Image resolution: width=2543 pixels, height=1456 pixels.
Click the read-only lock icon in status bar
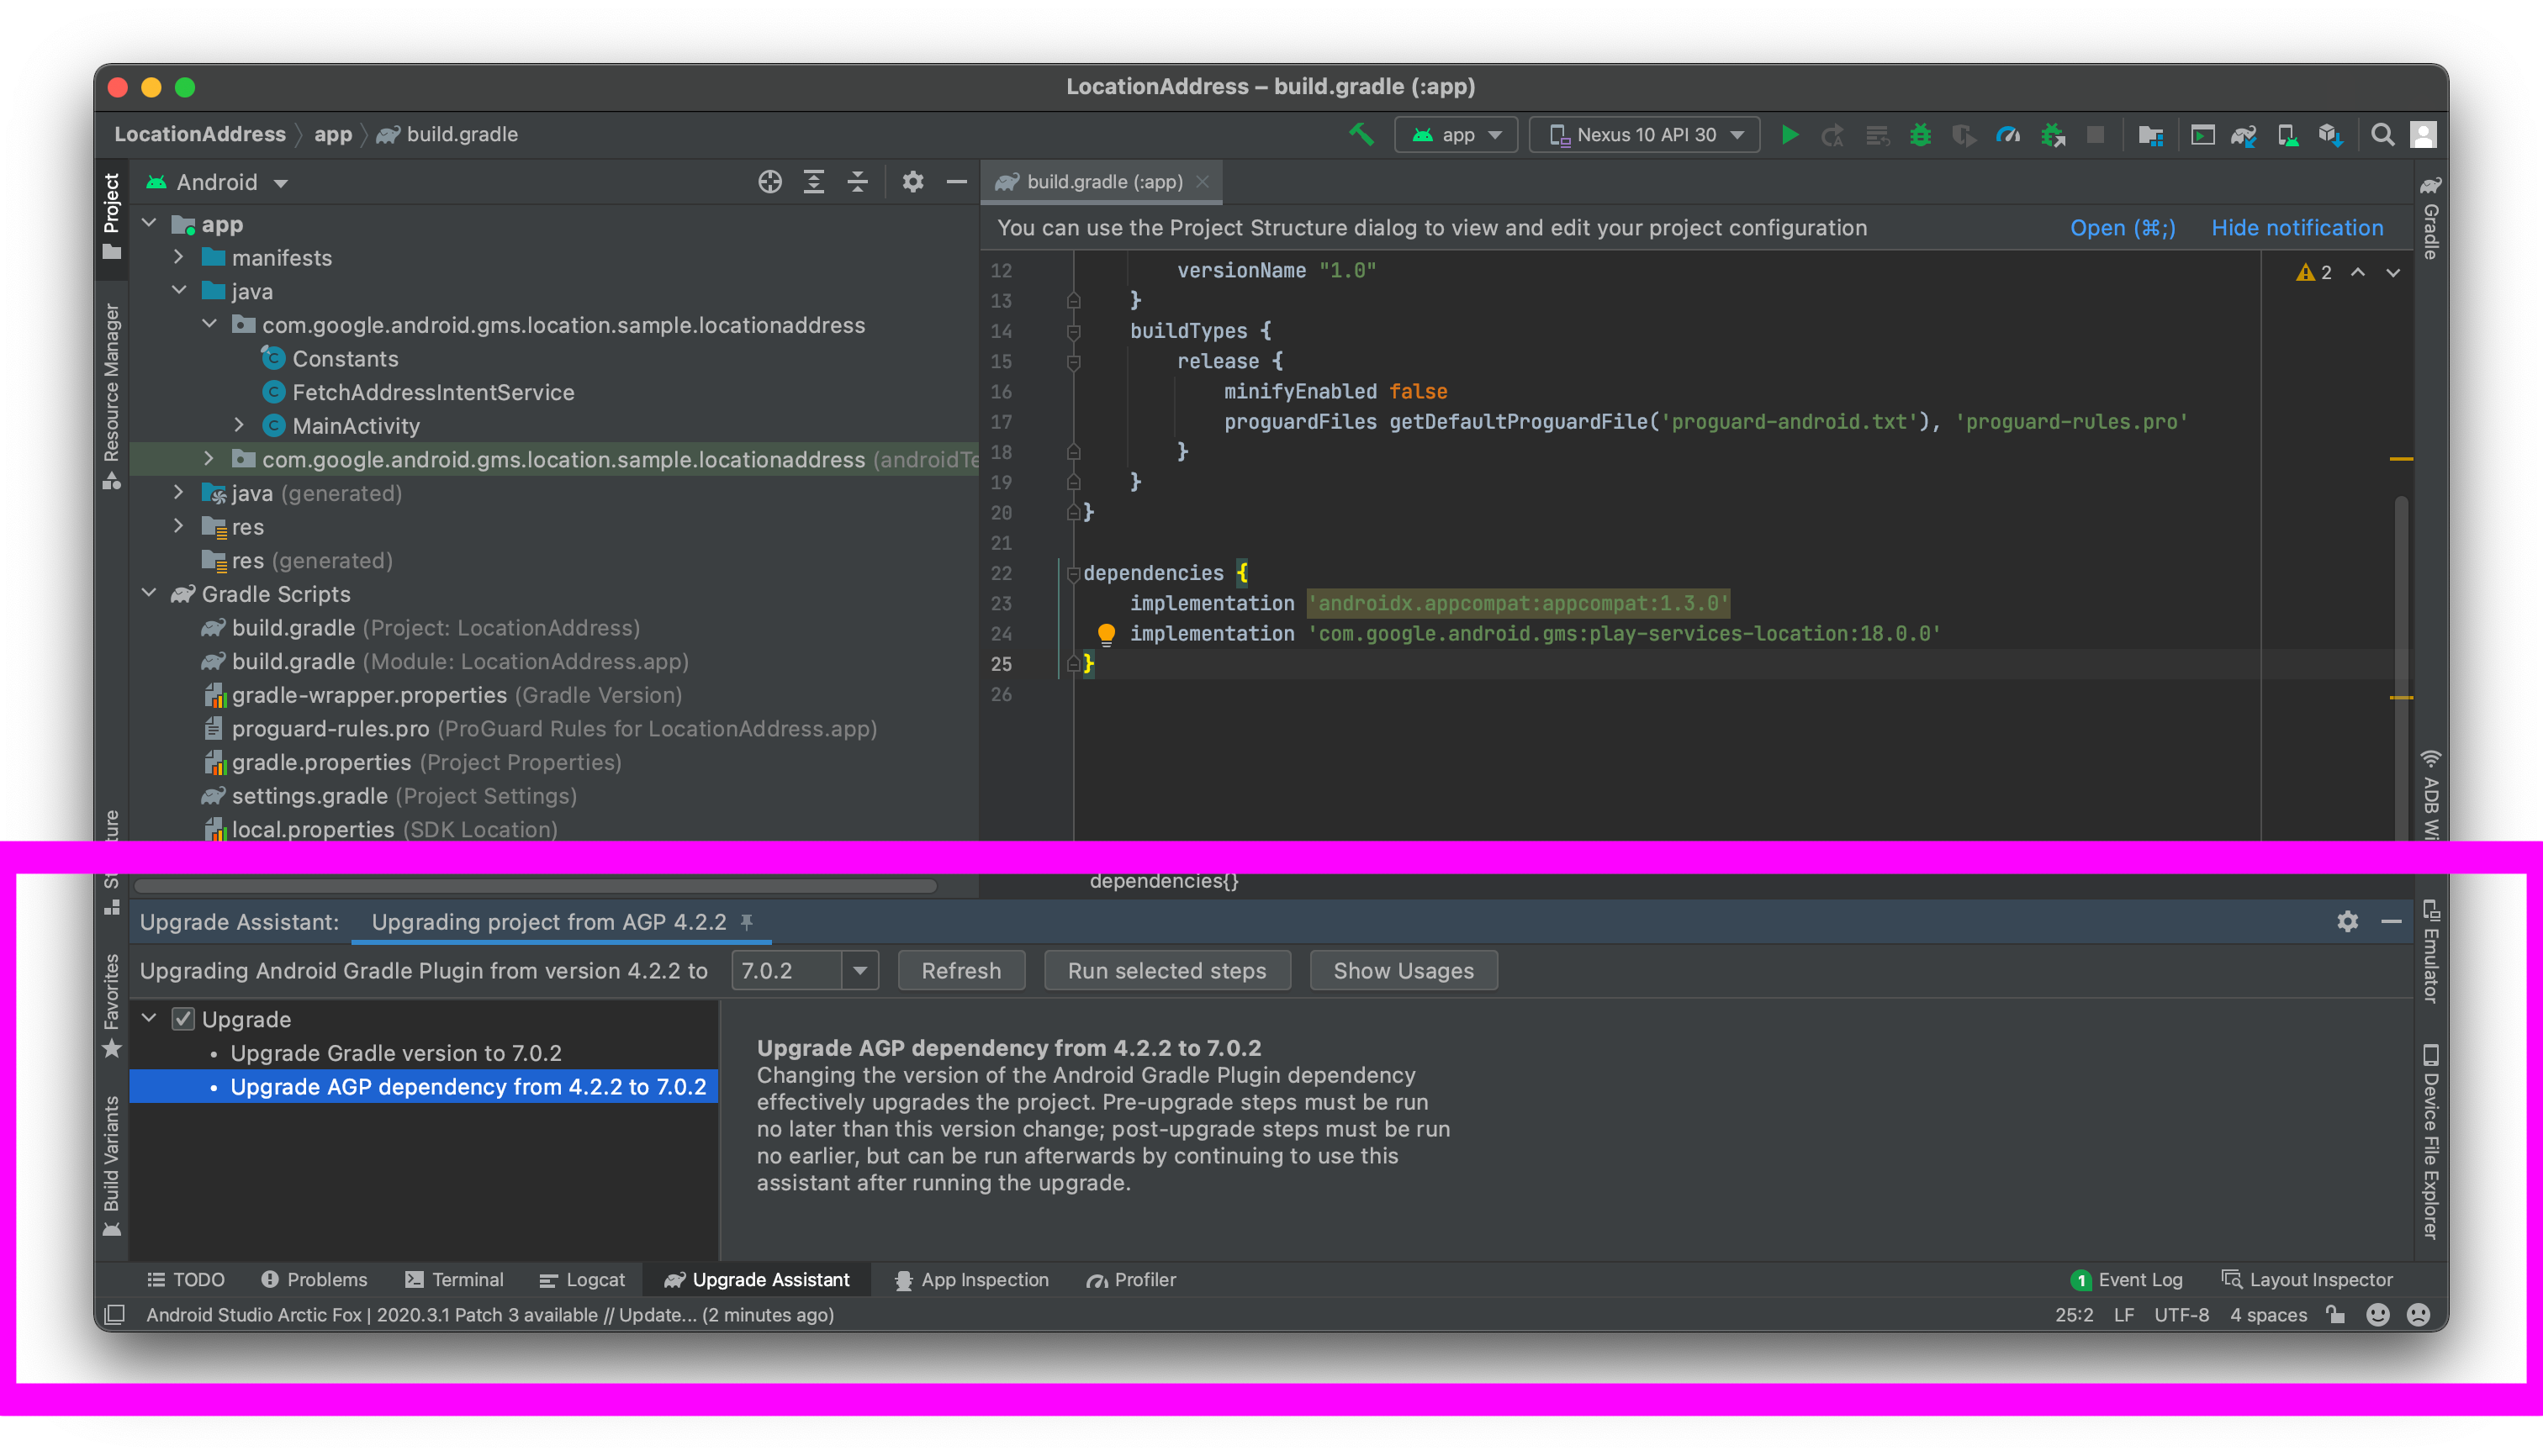[2336, 1314]
